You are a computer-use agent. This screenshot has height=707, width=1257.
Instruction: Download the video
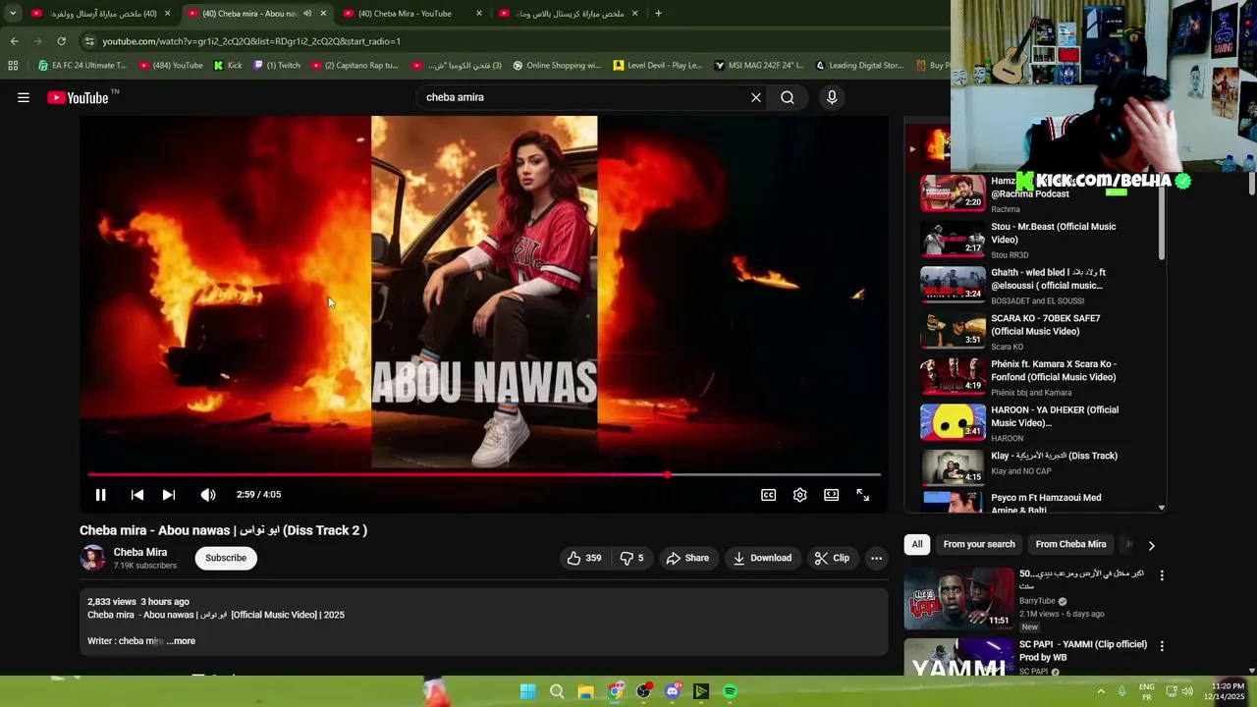762,558
